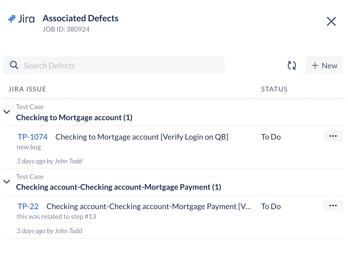This screenshot has width=348, height=262.
Task: Create a new defect with New button
Action: (324, 65)
